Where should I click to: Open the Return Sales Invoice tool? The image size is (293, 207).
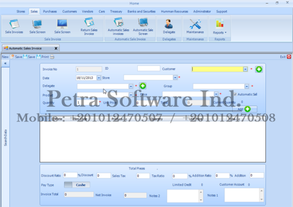click(x=89, y=27)
